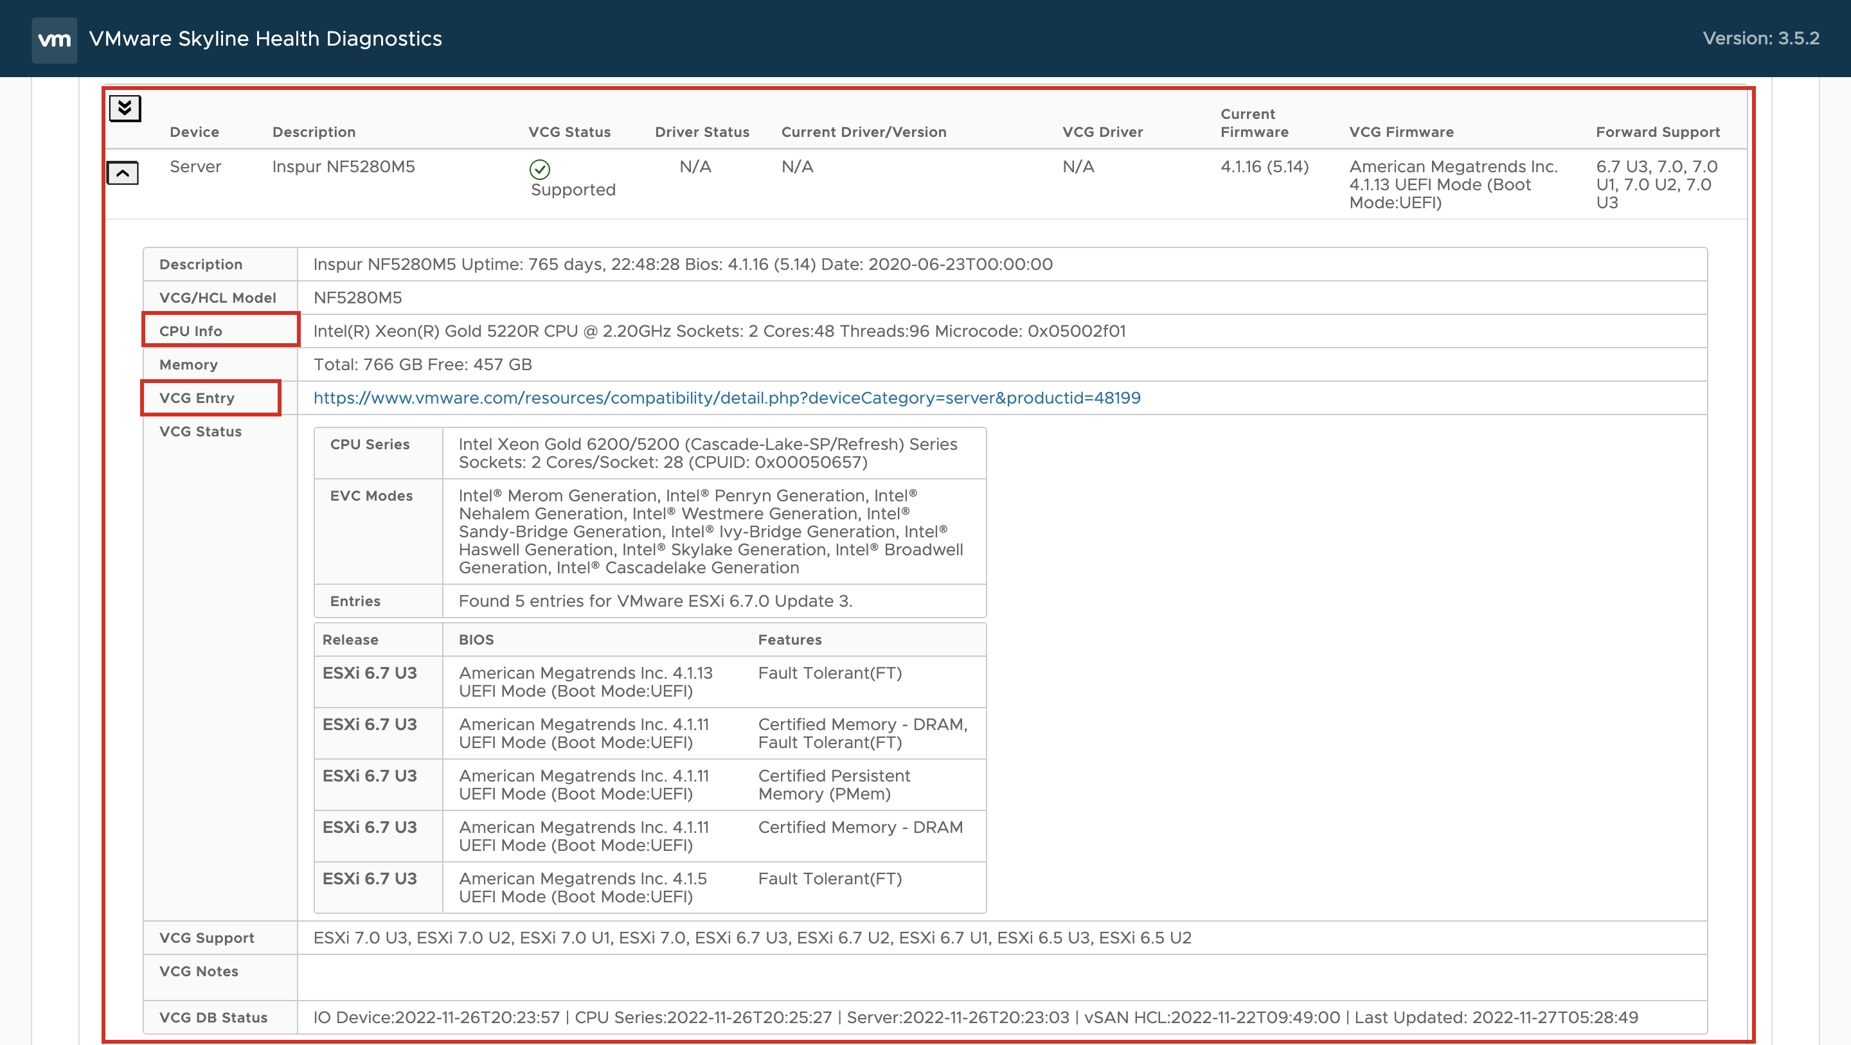Click the VCG Firmware column header
The width and height of the screenshot is (1851, 1045).
[1401, 132]
